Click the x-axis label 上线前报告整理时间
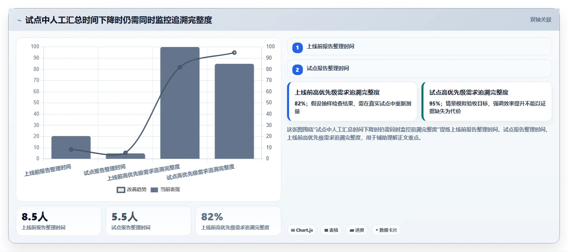Screen dimensions: 568x252 point(48,170)
